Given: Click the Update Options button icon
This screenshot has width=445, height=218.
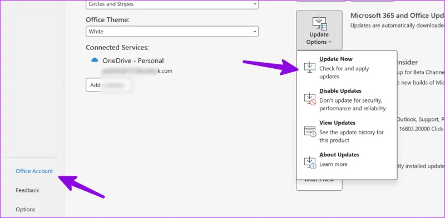Looking at the screenshot, I should pyautogui.click(x=319, y=23).
